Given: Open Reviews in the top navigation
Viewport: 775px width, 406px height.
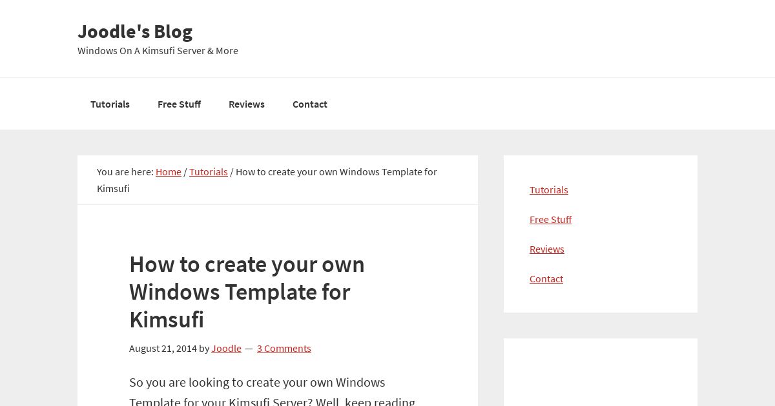Looking at the screenshot, I should tap(246, 104).
